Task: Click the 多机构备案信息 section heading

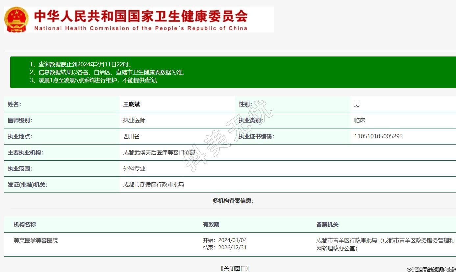Action: pyautogui.click(x=233, y=201)
